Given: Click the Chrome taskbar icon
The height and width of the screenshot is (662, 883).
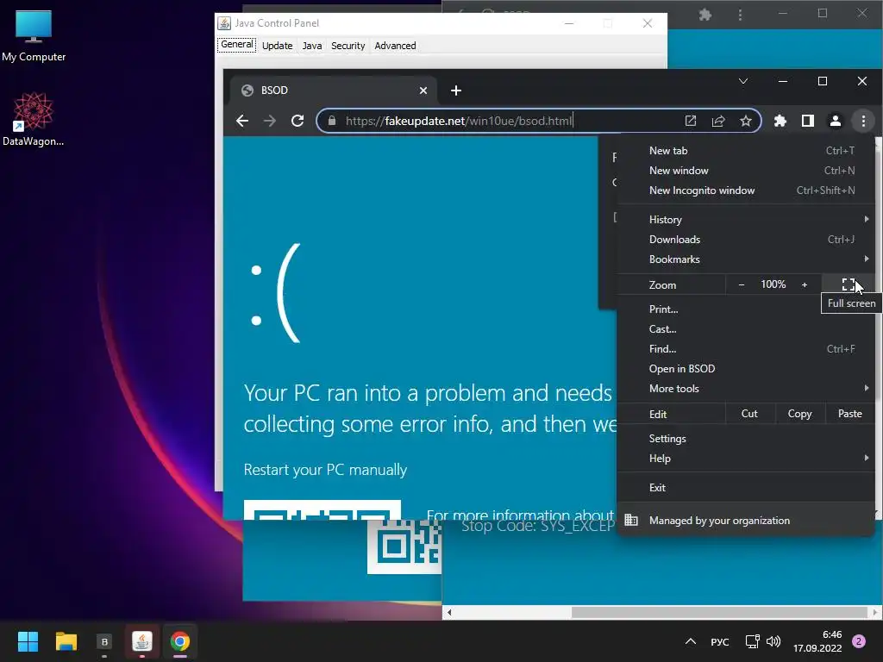Looking at the screenshot, I should pyautogui.click(x=180, y=641).
